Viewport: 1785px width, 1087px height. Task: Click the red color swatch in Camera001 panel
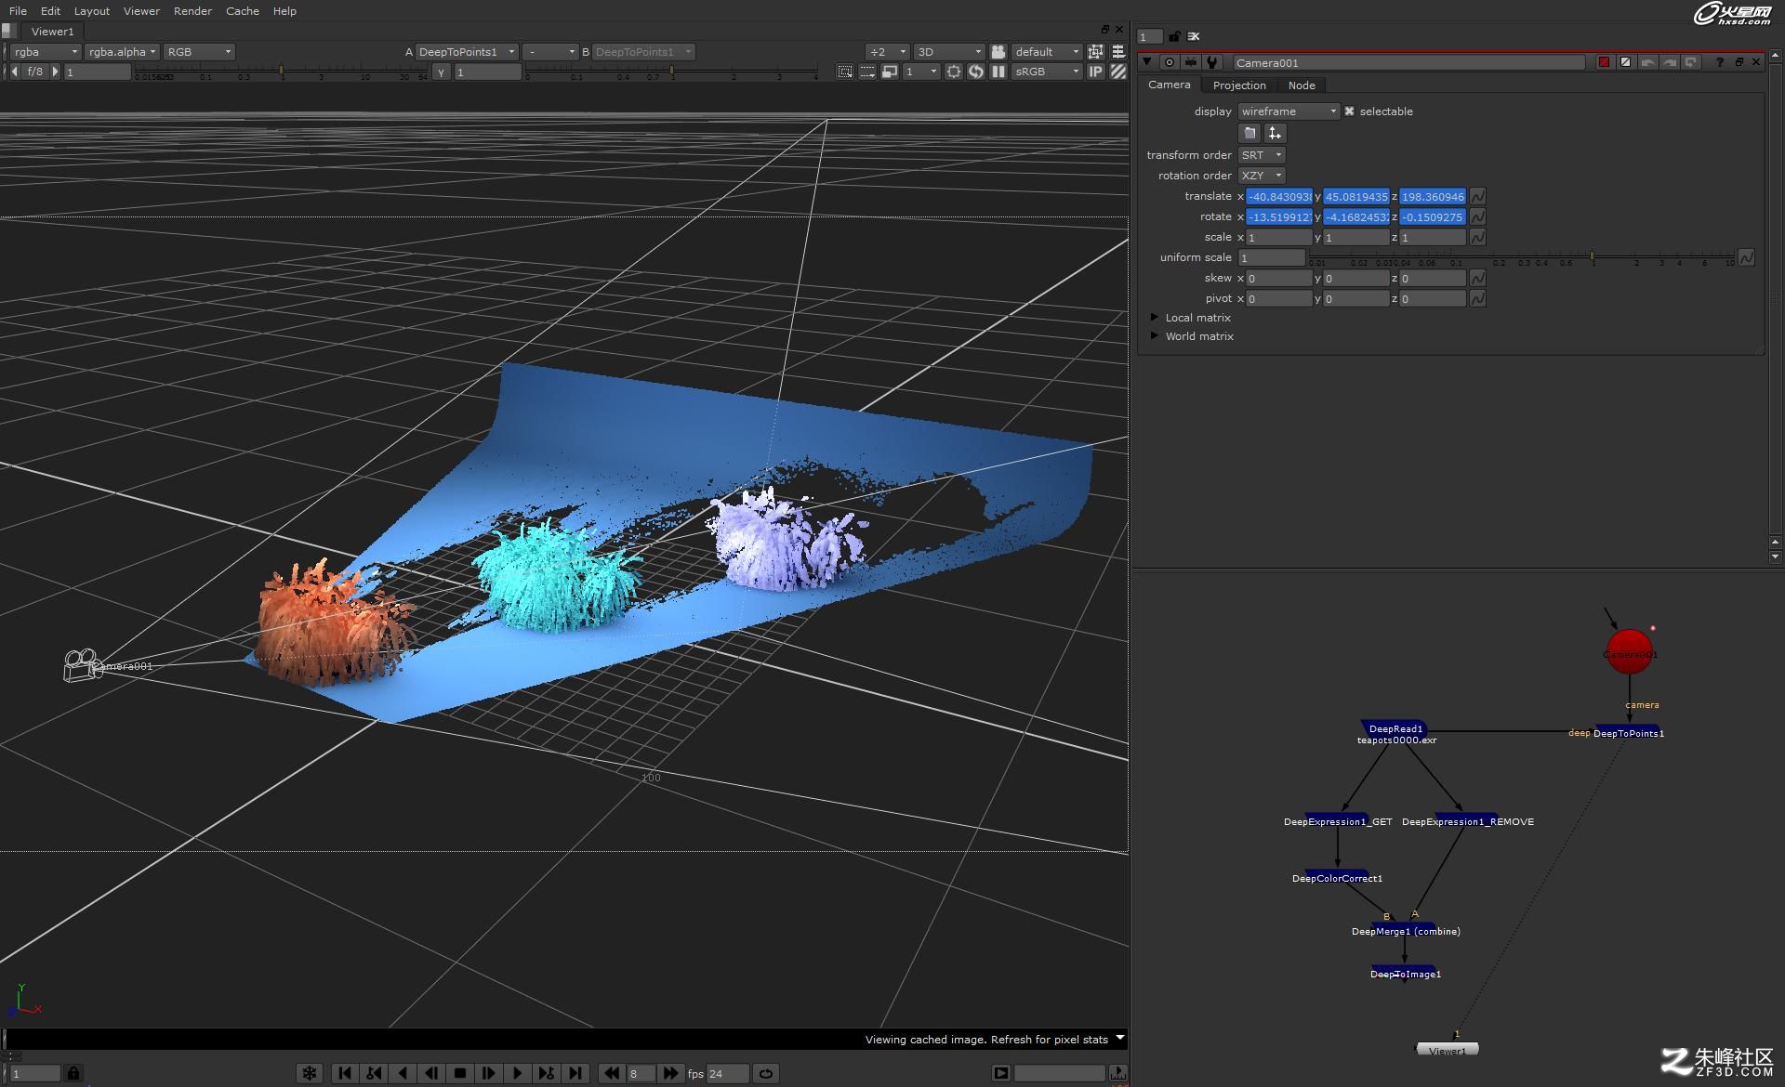pos(1603,61)
